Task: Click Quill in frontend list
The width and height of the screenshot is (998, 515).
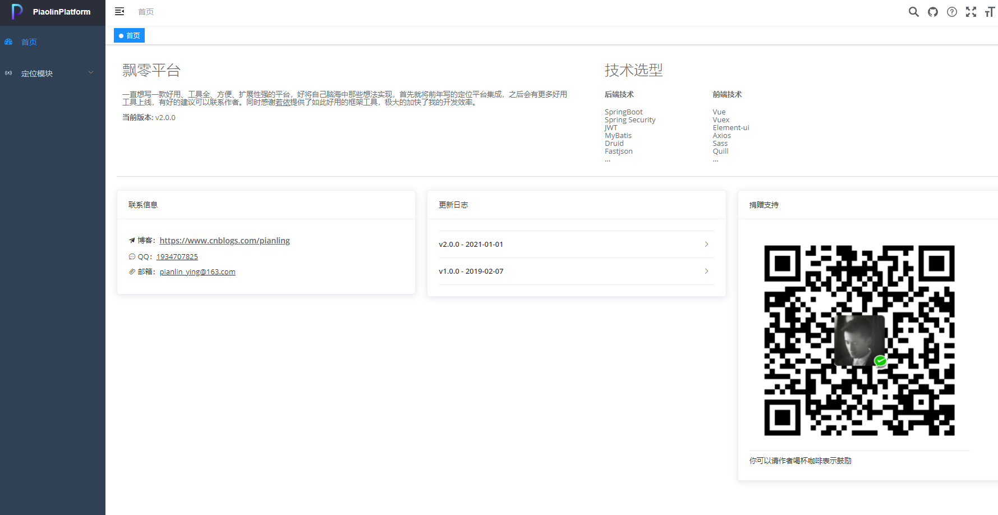Action: (x=721, y=151)
